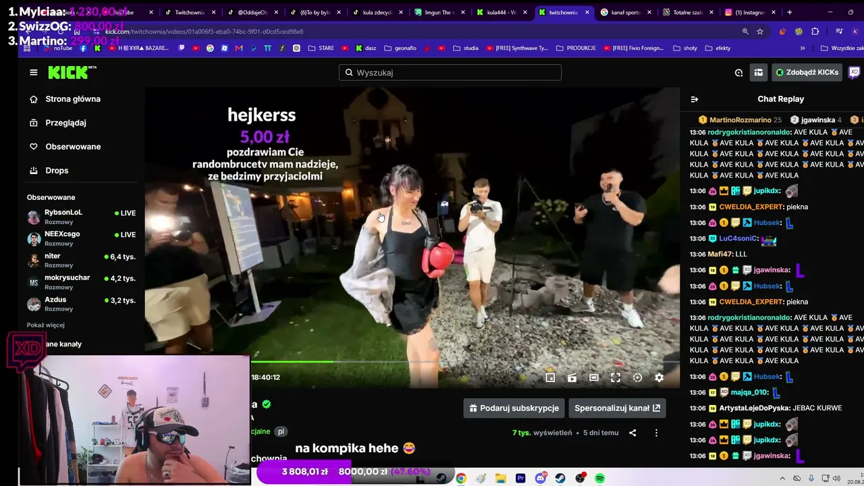Image resolution: width=864 pixels, height=486 pixels.
Task: Select MartinoRozmarino in gifter leaderboard
Action: [740, 120]
